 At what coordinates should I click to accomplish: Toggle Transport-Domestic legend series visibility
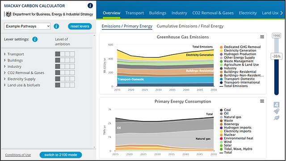237,79
